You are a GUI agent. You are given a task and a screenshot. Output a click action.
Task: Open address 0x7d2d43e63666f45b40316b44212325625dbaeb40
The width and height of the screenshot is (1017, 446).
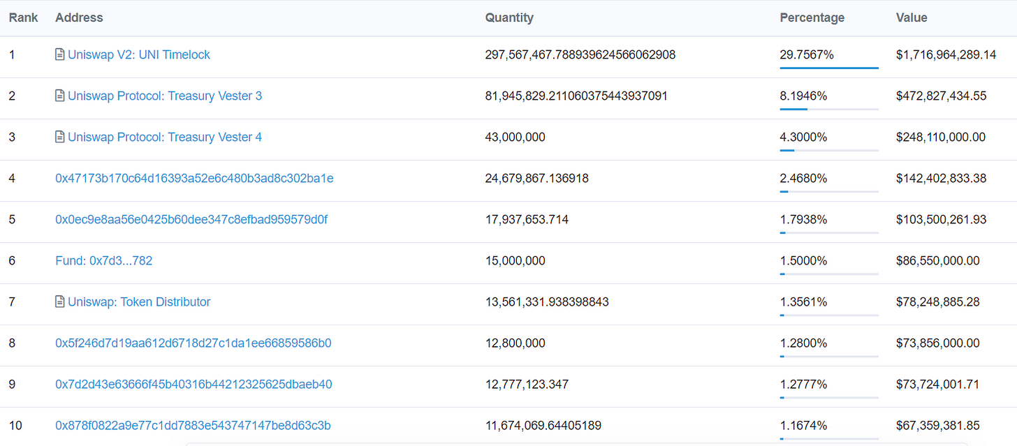pyautogui.click(x=193, y=384)
